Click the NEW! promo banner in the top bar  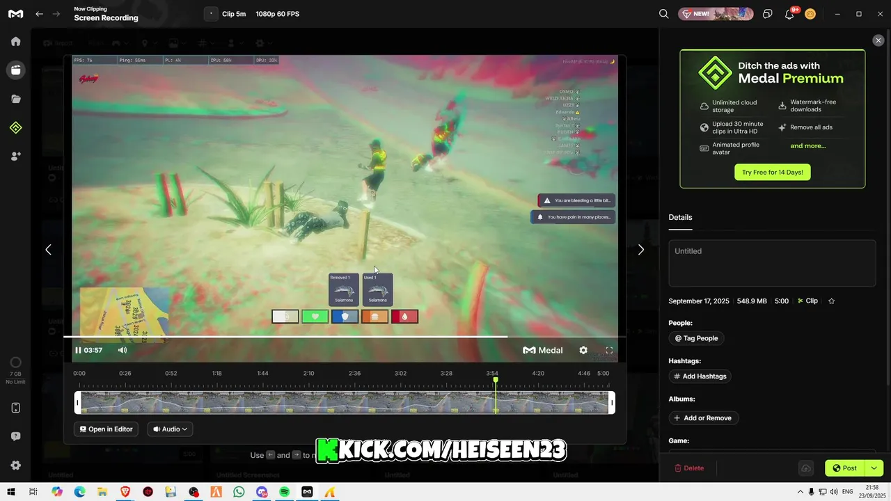coord(716,14)
